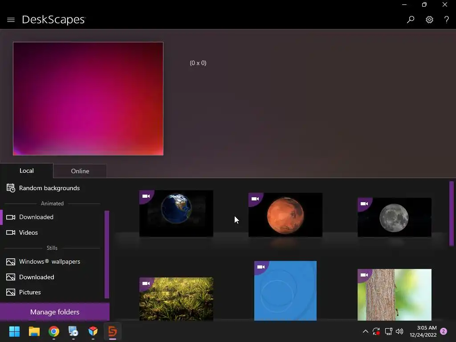Open Google Chrome from taskbar
Viewport: 456px width, 342px height.
54,331
